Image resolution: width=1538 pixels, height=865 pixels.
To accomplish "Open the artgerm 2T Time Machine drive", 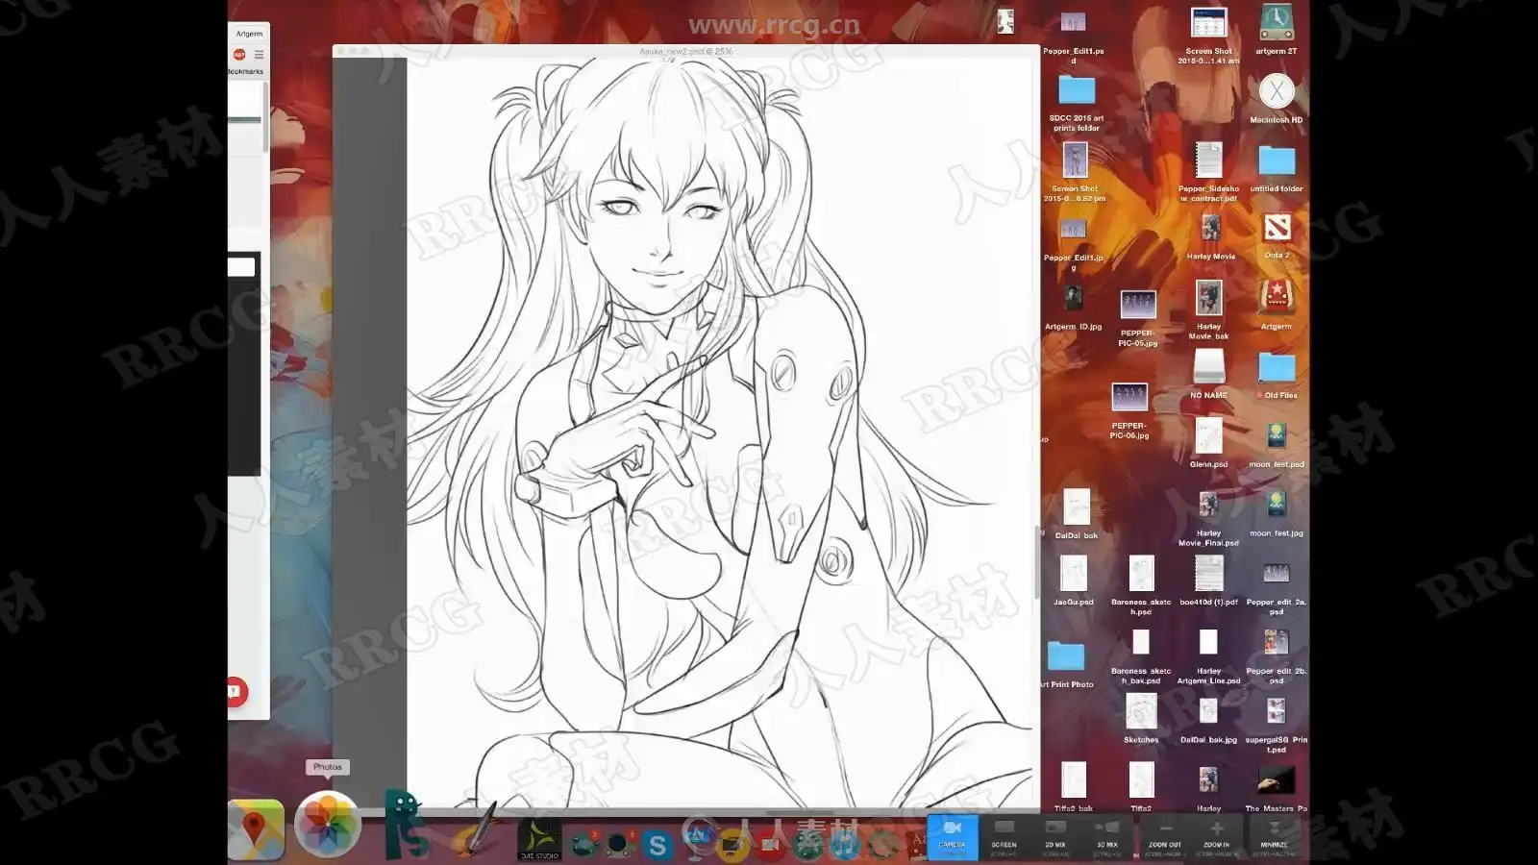I will coord(1277,22).
